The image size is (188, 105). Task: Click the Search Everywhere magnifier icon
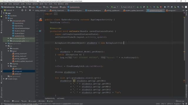coord(183,7)
